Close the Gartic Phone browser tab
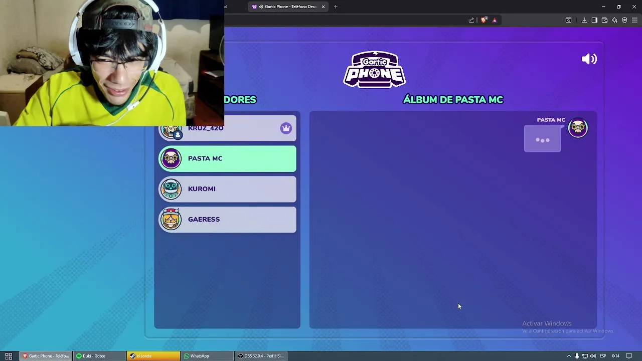The width and height of the screenshot is (642, 361). coord(323,7)
